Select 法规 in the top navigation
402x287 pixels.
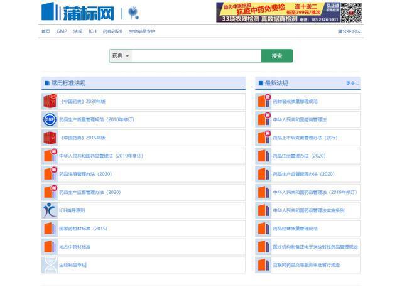coord(77,31)
